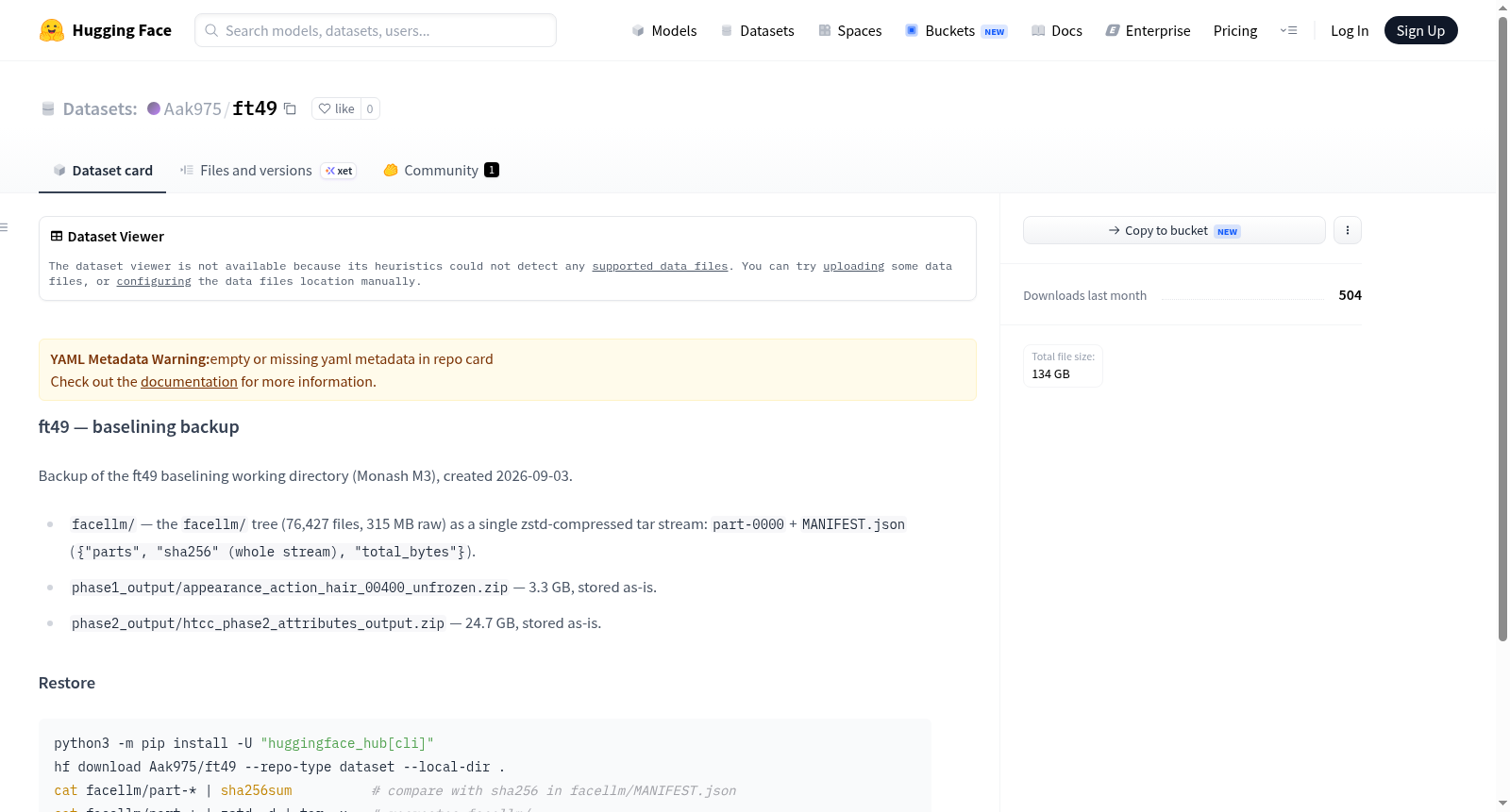This screenshot has height=812, width=1510.
Task: Open the three-dot options menu beside Copy to bucket
Action: pos(1348,230)
